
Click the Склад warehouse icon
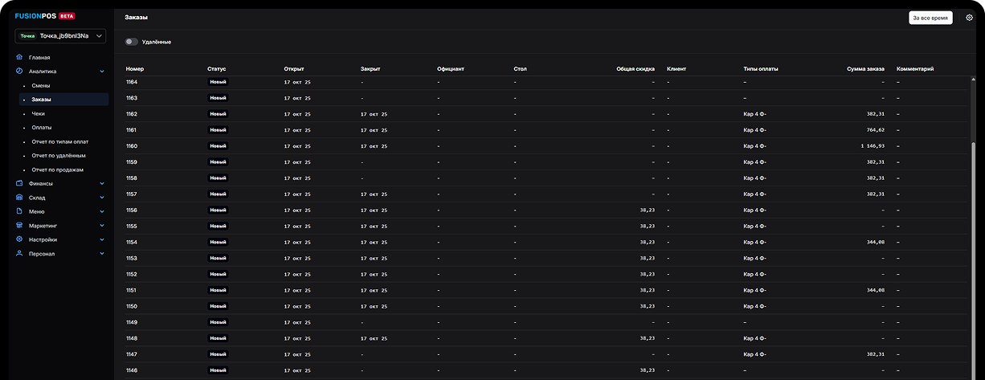point(19,198)
